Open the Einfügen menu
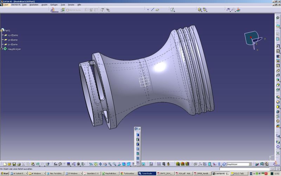 click(x=54, y=5)
